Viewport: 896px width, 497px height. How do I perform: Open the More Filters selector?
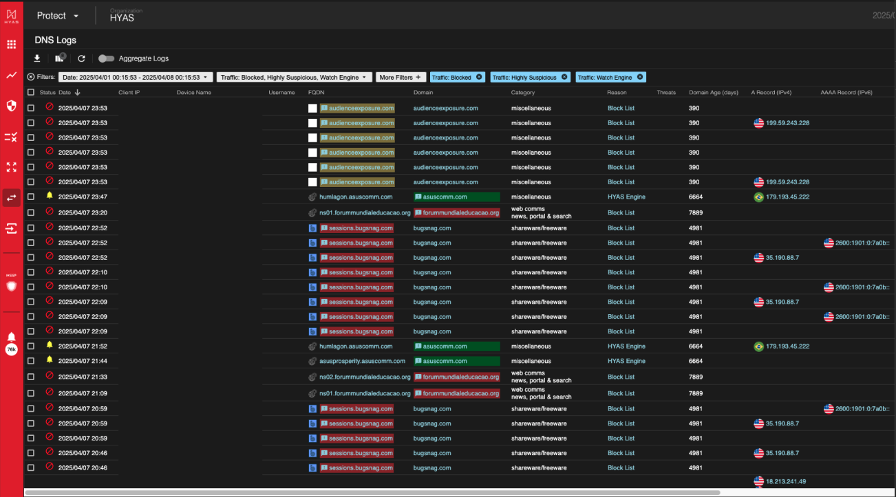[x=401, y=76]
